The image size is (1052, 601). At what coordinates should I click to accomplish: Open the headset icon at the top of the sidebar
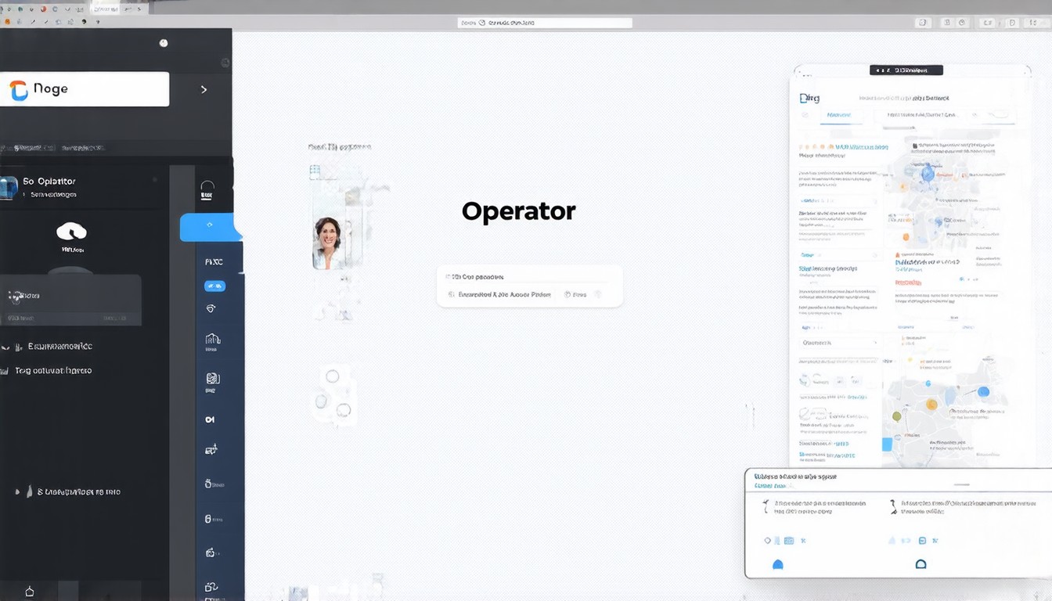pos(207,190)
